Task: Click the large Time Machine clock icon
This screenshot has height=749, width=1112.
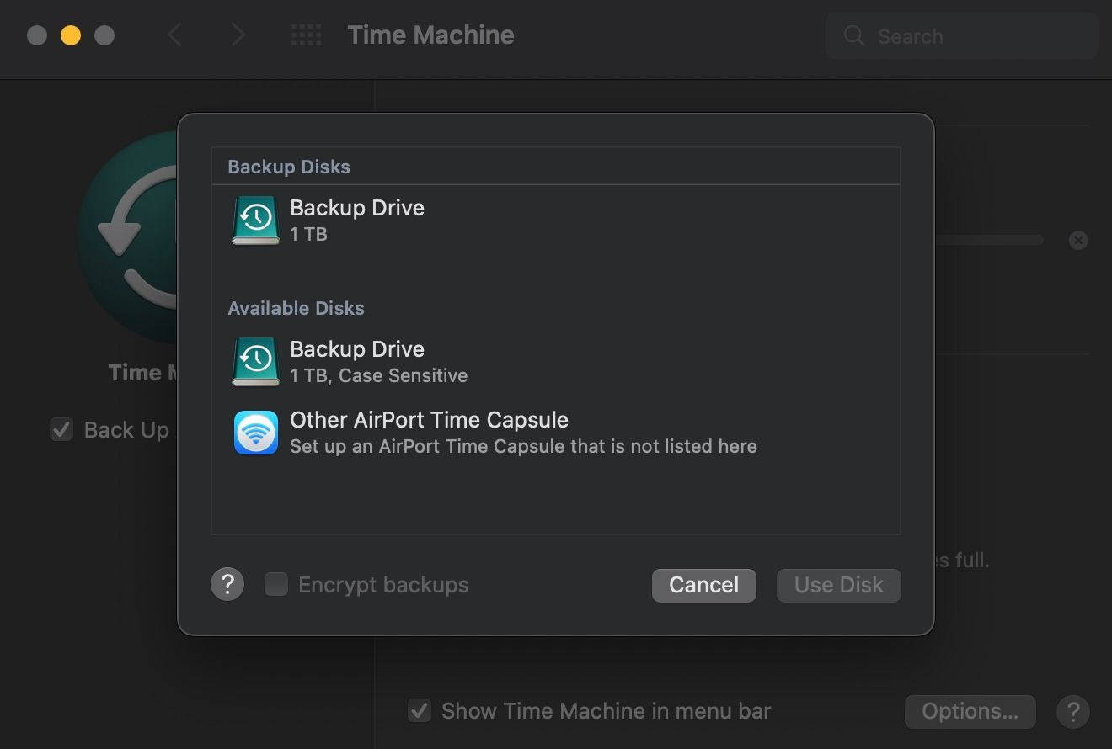Action: 126,236
